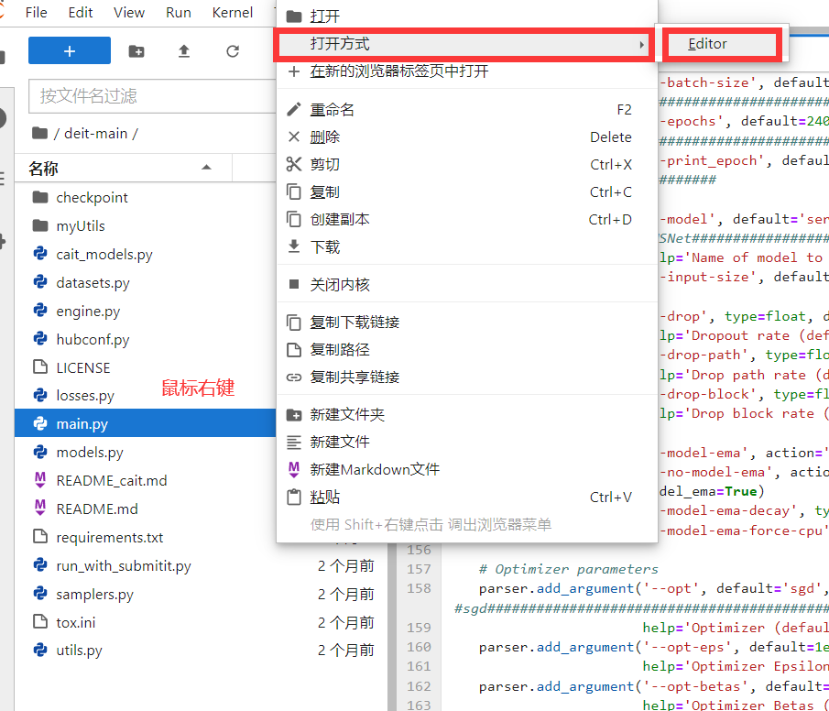Image resolution: width=829 pixels, height=711 pixels.
Task: Click 在新的浏览器标签页中打开 option
Action: [398, 71]
